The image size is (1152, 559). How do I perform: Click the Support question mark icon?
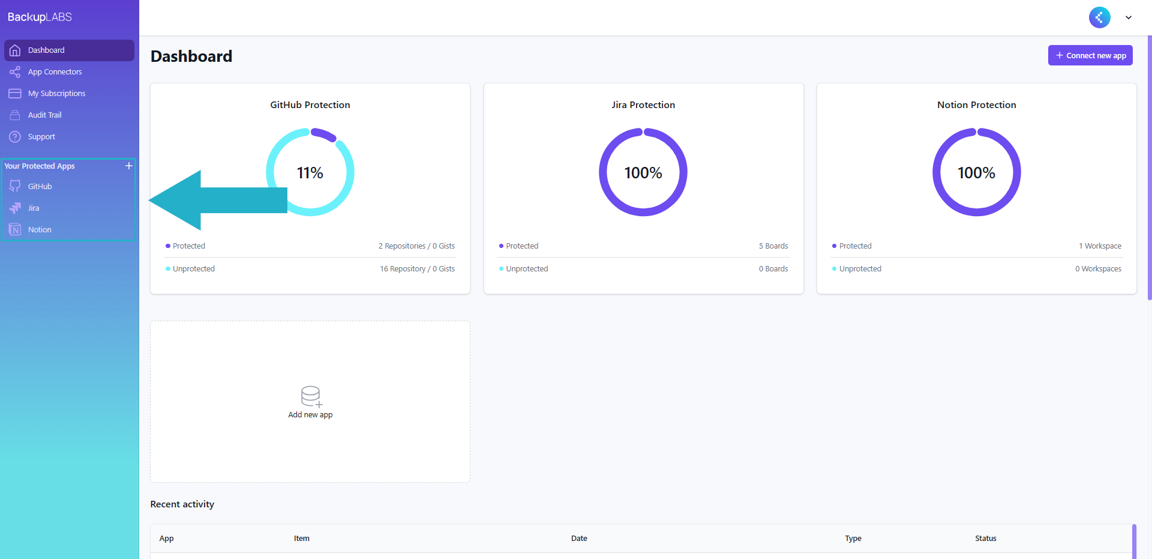15,137
